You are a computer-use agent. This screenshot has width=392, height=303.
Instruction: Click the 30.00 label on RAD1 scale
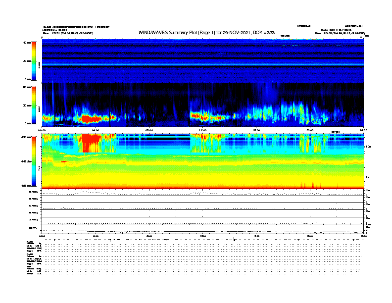pyautogui.click(x=27, y=105)
